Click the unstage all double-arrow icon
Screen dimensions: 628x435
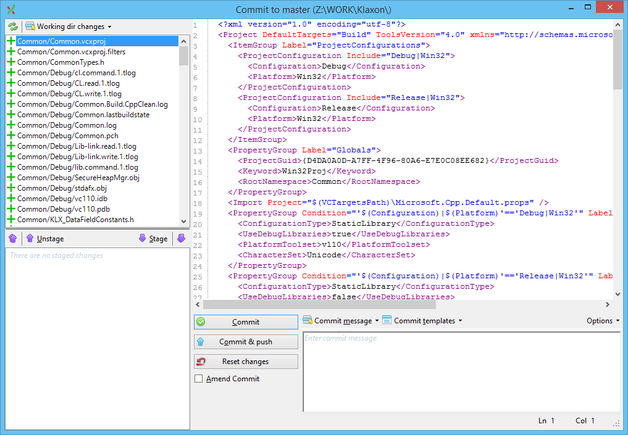(x=13, y=239)
